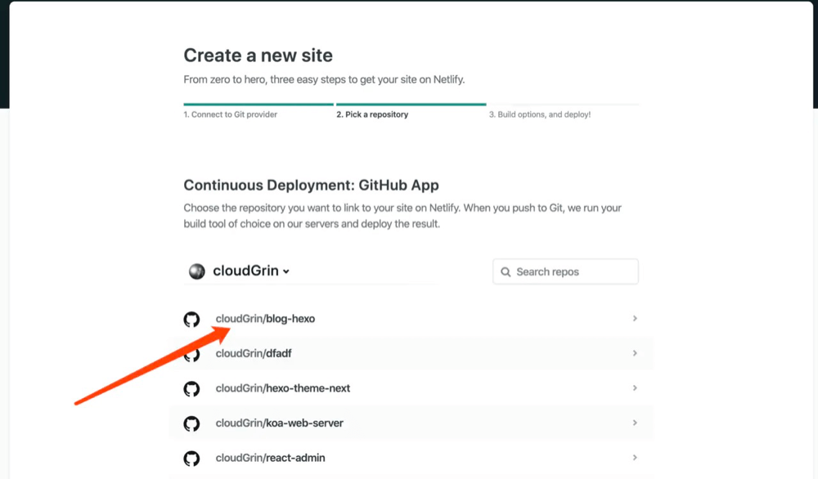
Task: Expand chevron on hexo-theme-next row
Action: 635,387
